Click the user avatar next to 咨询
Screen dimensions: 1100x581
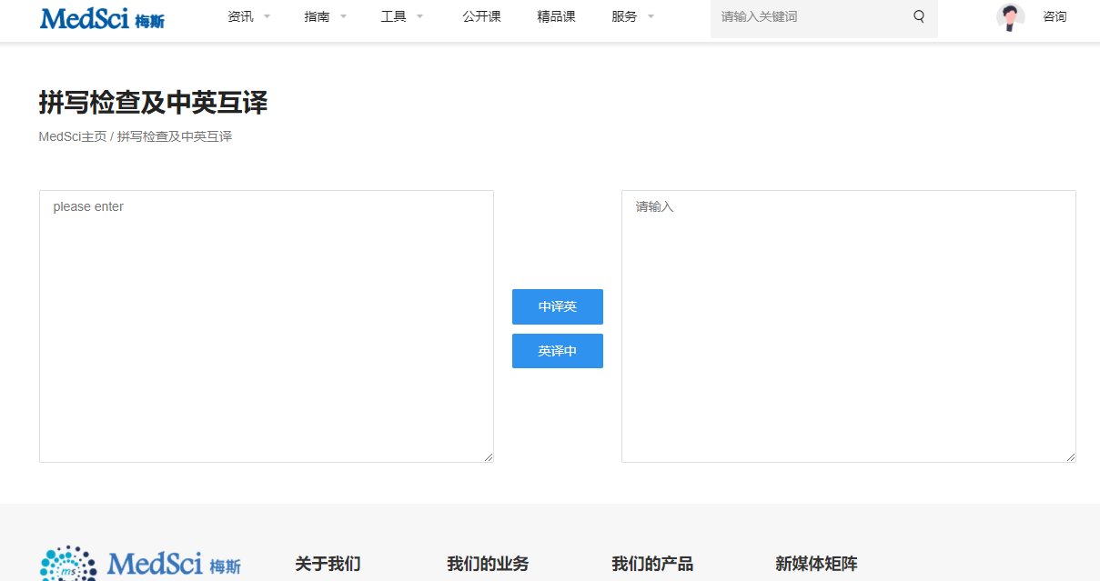[x=1010, y=16]
